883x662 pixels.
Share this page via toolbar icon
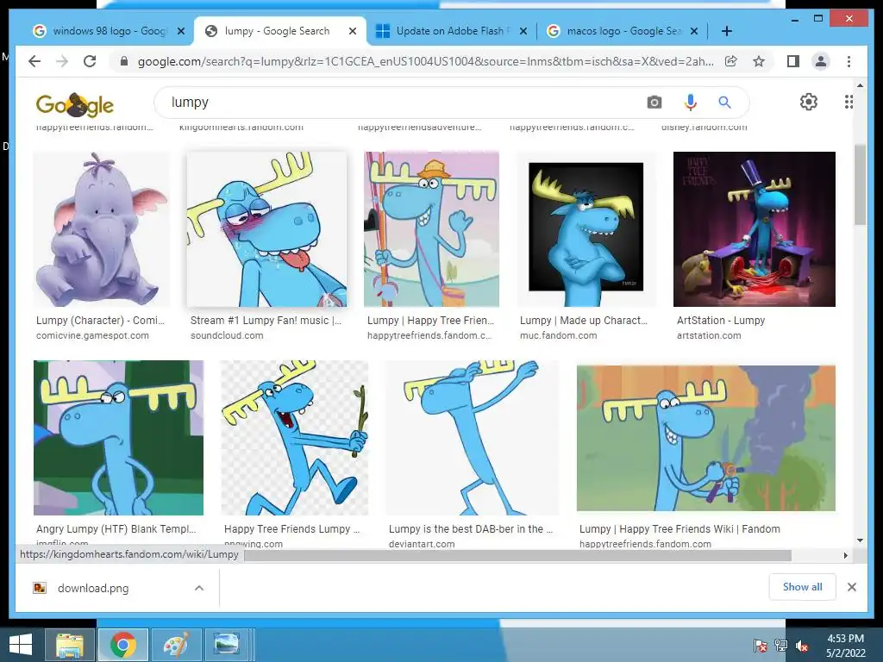pos(731,61)
